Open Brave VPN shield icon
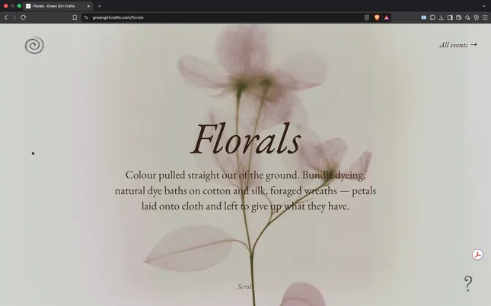The image size is (491, 306). coord(477,17)
